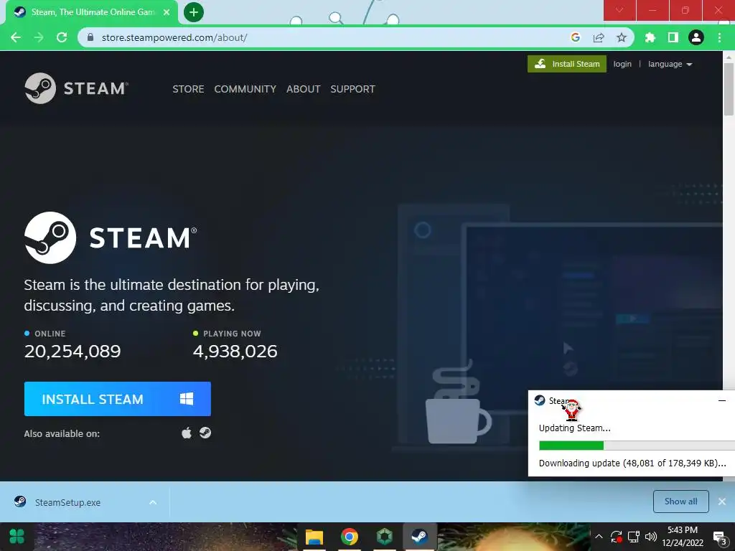Open the SUPPORT menu item
This screenshot has width=735, height=551.
point(352,89)
